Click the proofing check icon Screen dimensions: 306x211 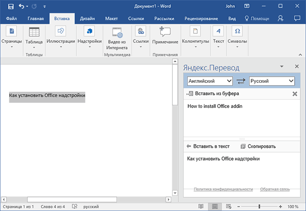74,206
